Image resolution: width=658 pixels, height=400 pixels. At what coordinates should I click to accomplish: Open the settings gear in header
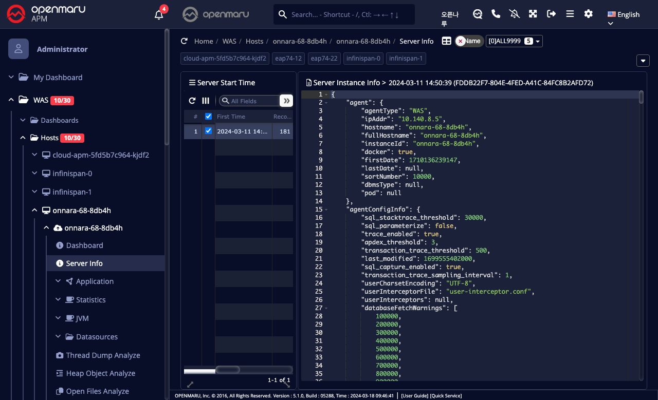click(x=589, y=14)
